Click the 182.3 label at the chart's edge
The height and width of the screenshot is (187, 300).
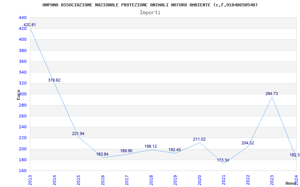(x=295, y=155)
